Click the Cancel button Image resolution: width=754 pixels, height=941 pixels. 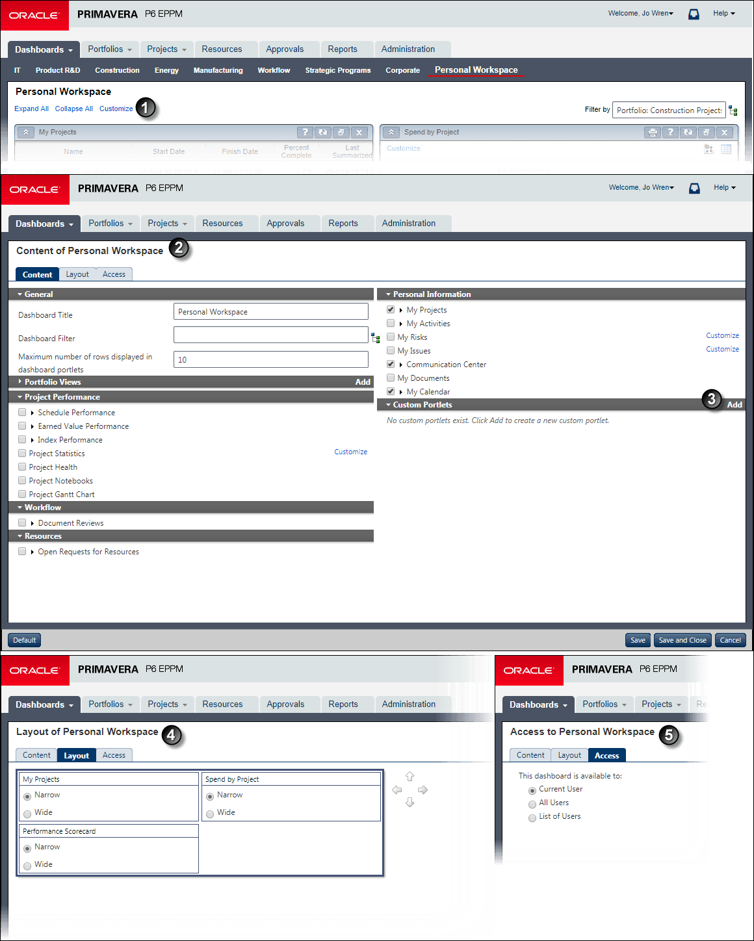[x=731, y=640]
